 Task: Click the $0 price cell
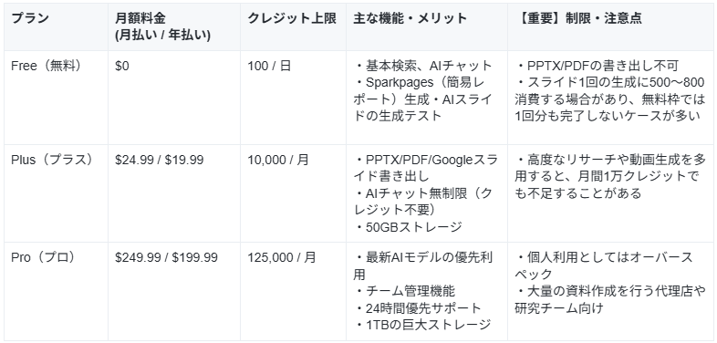pyautogui.click(x=122, y=66)
